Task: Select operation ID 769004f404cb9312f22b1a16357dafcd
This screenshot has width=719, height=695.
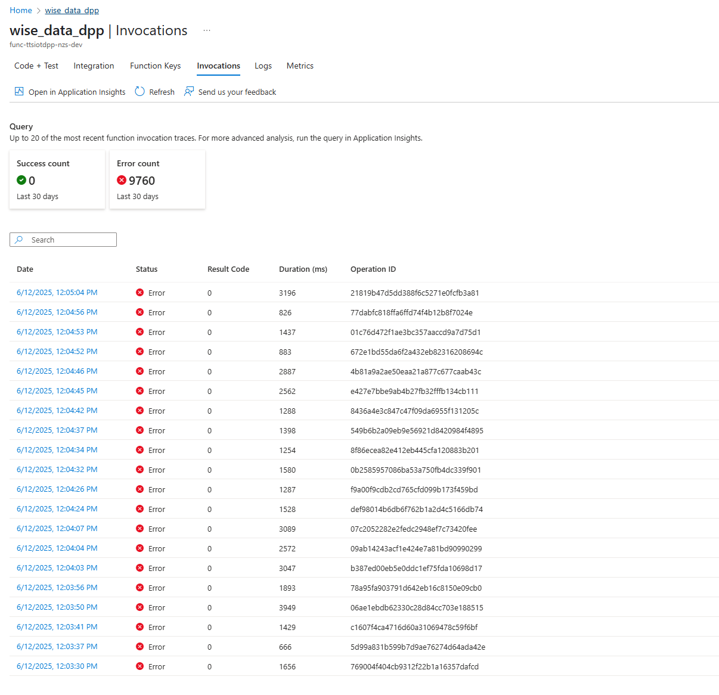Action: click(x=414, y=667)
